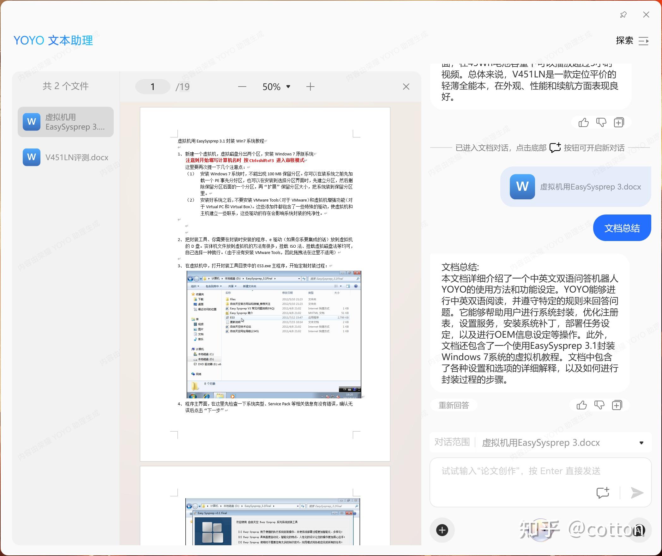662x556 pixels.
Task: Click the first page thumbnail of the document
Action: click(x=265, y=284)
